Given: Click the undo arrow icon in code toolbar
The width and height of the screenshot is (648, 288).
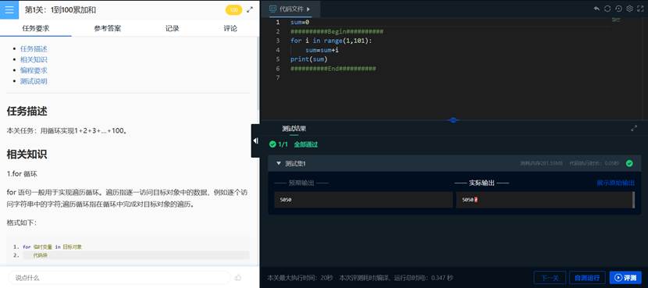Looking at the screenshot, I should click(596, 9).
